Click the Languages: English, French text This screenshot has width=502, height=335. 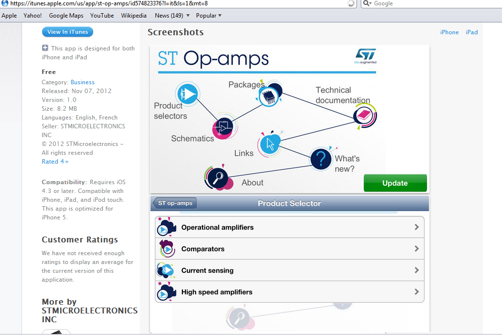[80, 118]
